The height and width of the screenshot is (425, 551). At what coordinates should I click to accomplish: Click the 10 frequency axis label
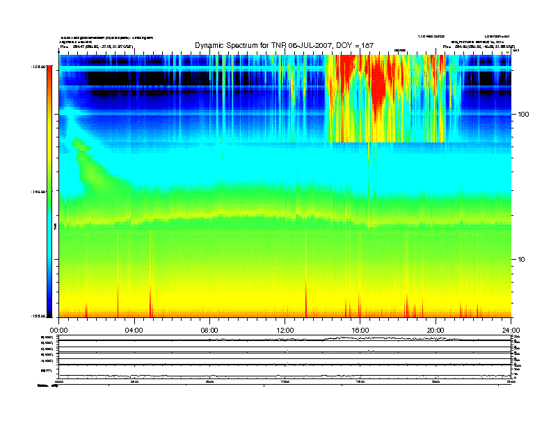click(x=521, y=260)
